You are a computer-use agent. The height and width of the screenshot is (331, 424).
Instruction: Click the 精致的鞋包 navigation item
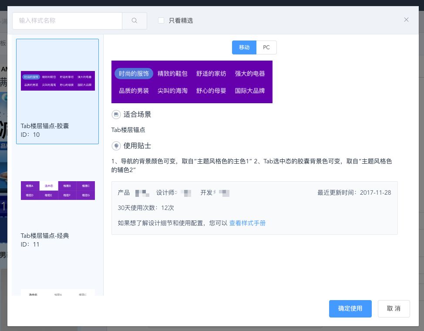coord(173,74)
